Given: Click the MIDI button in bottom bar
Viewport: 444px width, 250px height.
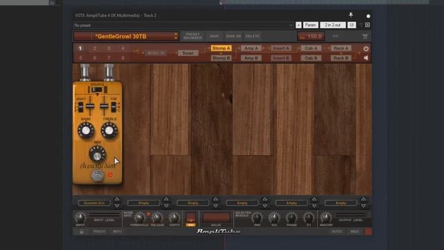Looking at the screenshot, I should [355, 231].
